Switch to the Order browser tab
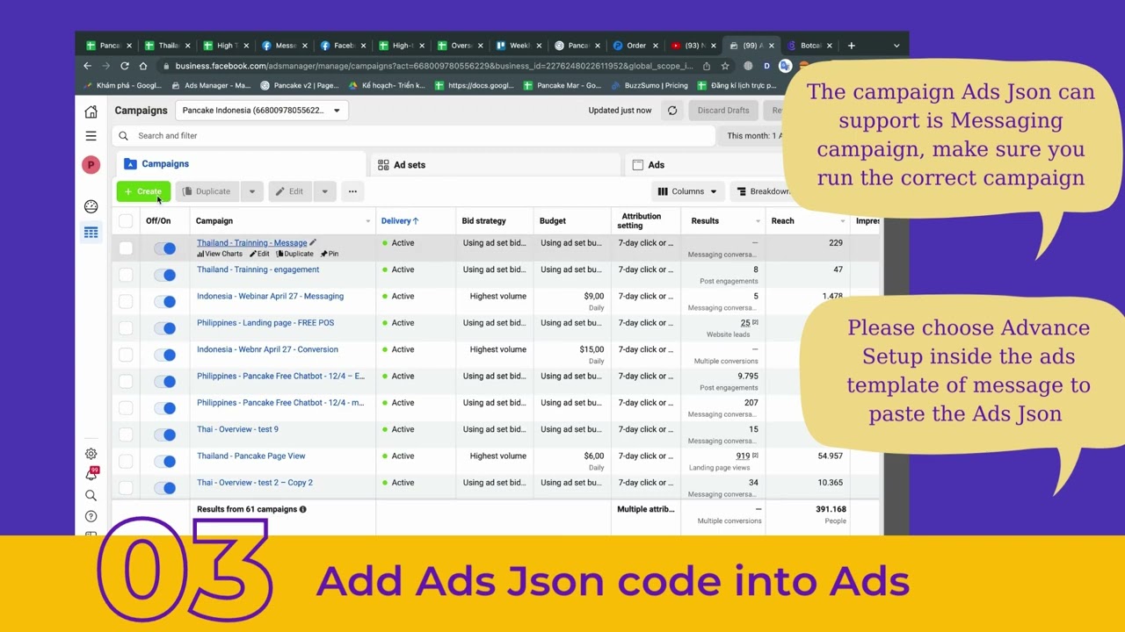The image size is (1125, 632). (635, 46)
